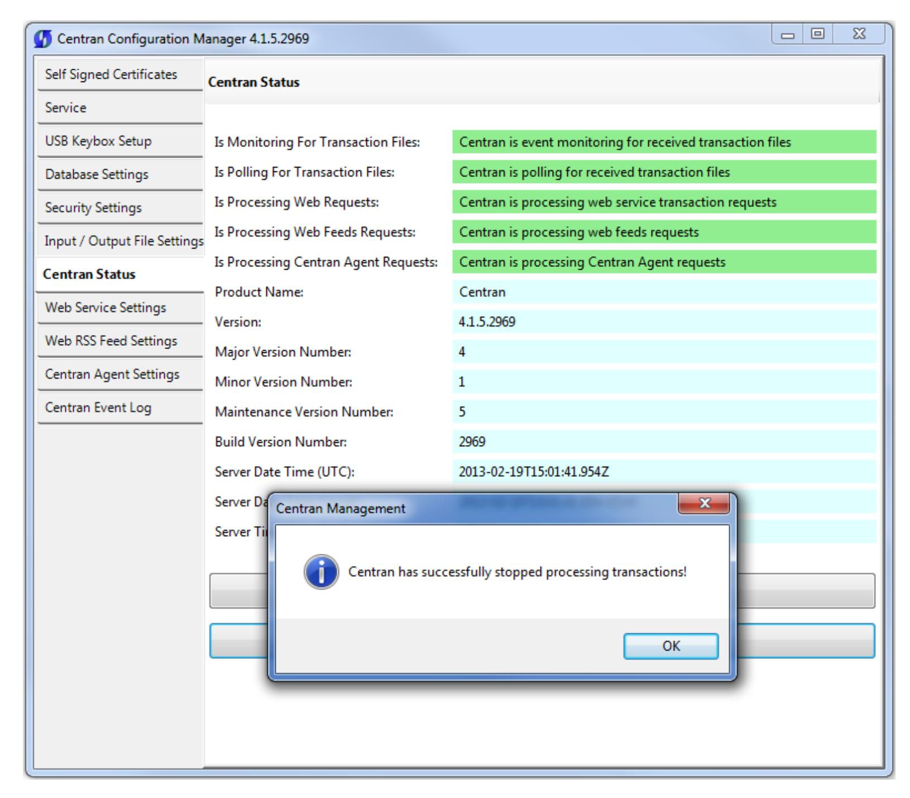Open Input / Output File Settings tab
The width and height of the screenshot is (910, 798).
point(119,241)
